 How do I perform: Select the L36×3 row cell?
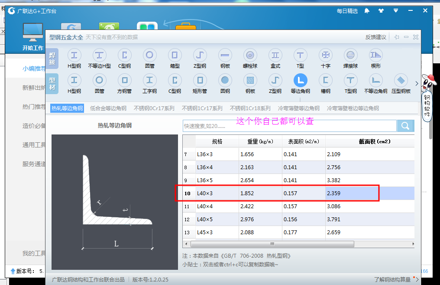[x=217, y=154]
